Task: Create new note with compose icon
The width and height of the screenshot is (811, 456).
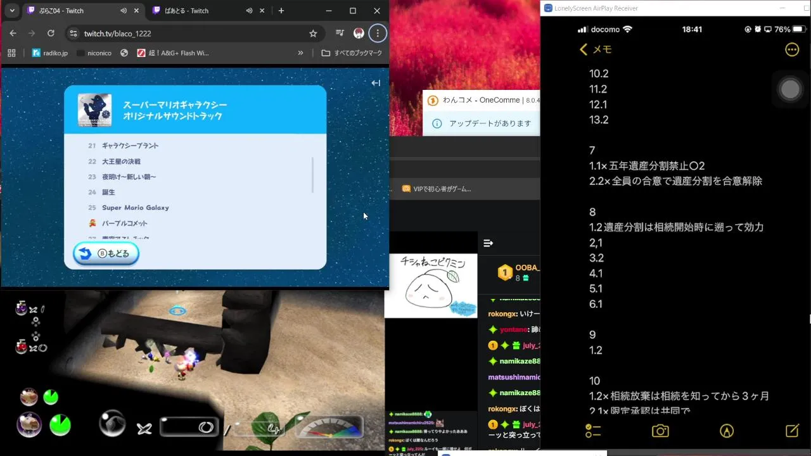Action: tap(792, 431)
